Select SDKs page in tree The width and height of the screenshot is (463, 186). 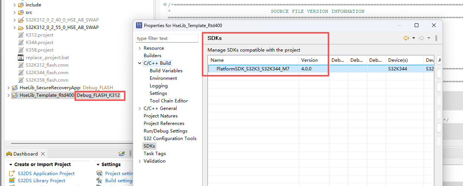pyautogui.click(x=149, y=146)
